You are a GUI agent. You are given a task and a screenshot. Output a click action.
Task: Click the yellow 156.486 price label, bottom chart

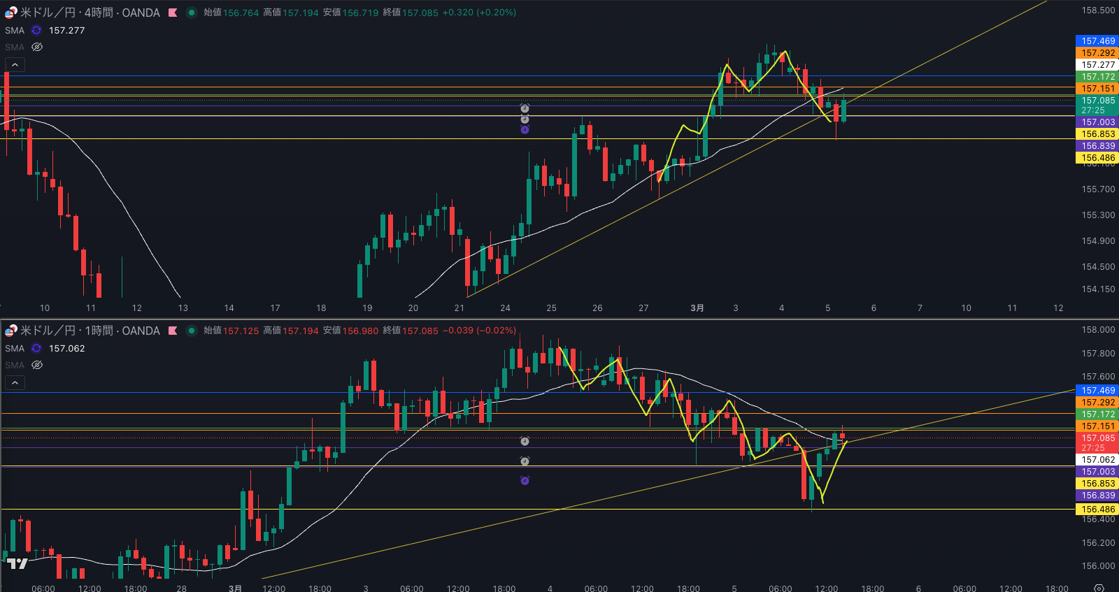coord(1097,510)
